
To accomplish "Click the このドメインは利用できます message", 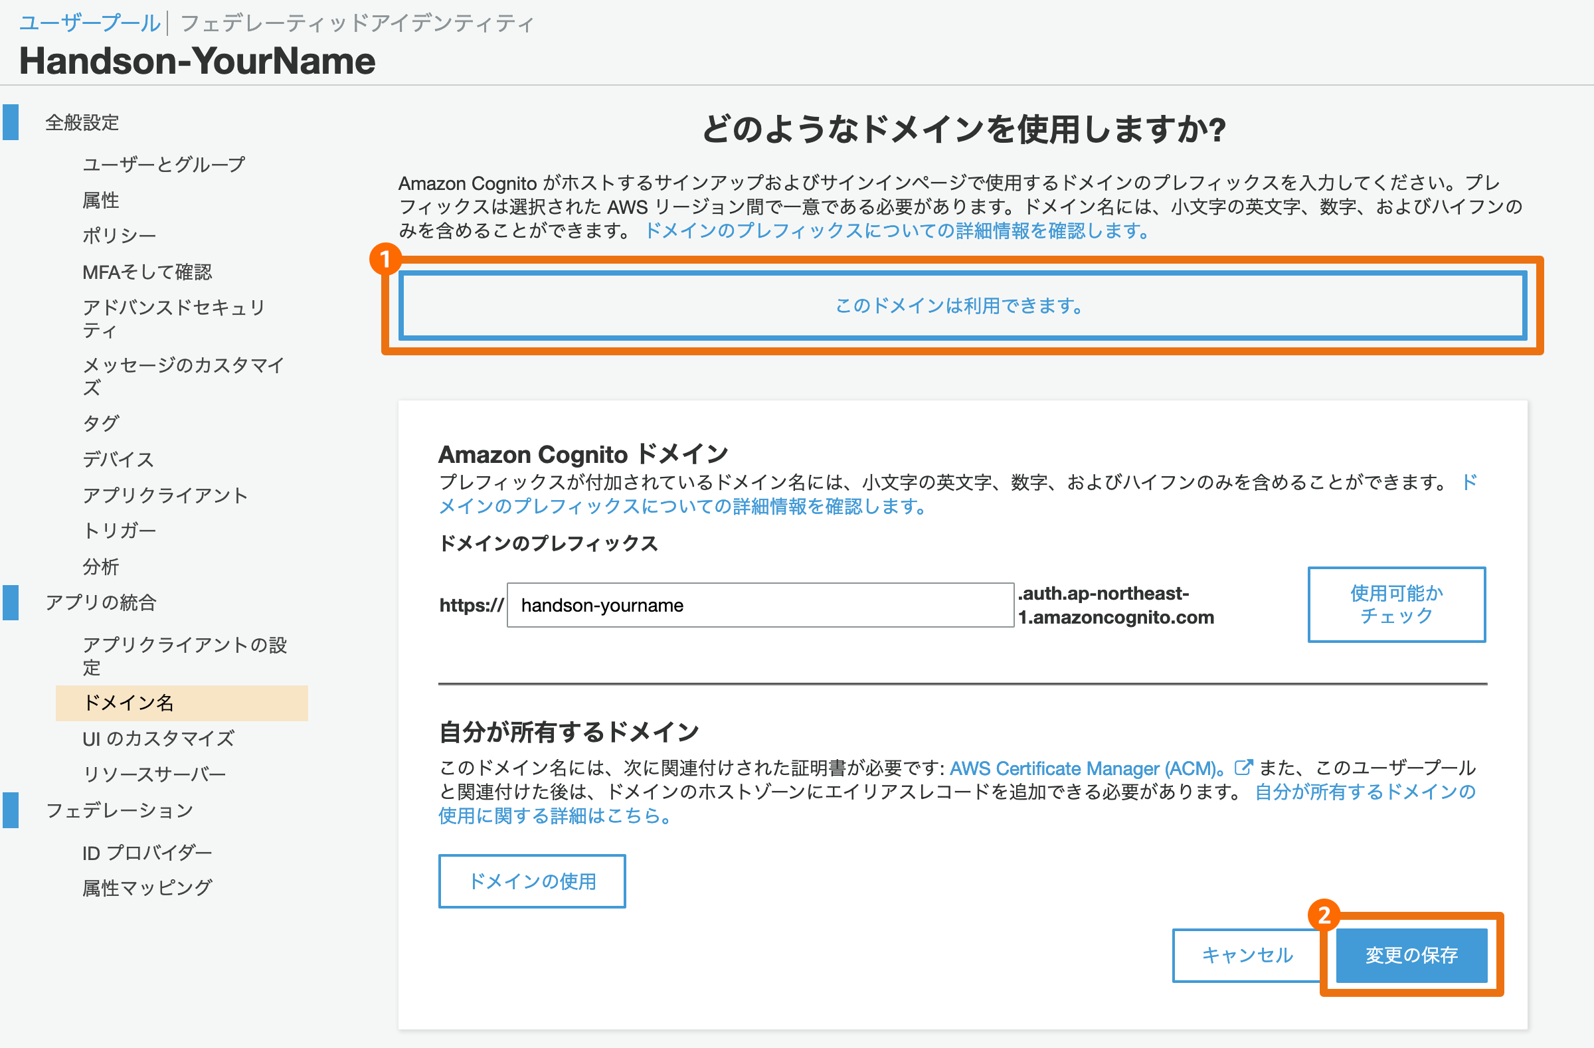I will coord(962,306).
